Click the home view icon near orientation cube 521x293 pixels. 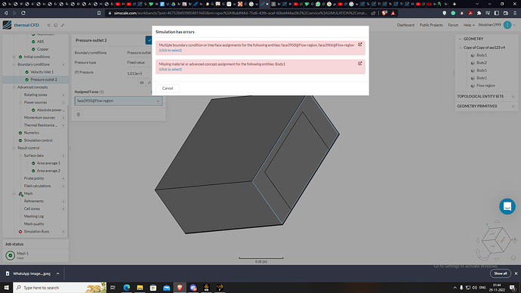tap(513, 258)
